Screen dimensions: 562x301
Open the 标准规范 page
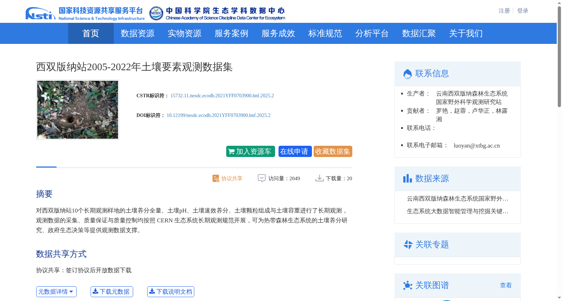coord(325,33)
